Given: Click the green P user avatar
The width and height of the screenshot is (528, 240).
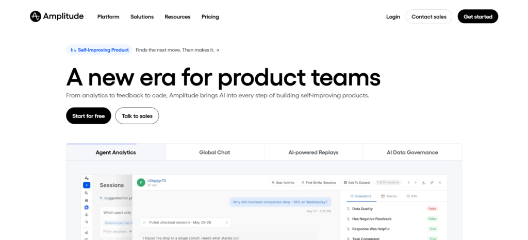Looking at the screenshot, I should click(x=141, y=182).
